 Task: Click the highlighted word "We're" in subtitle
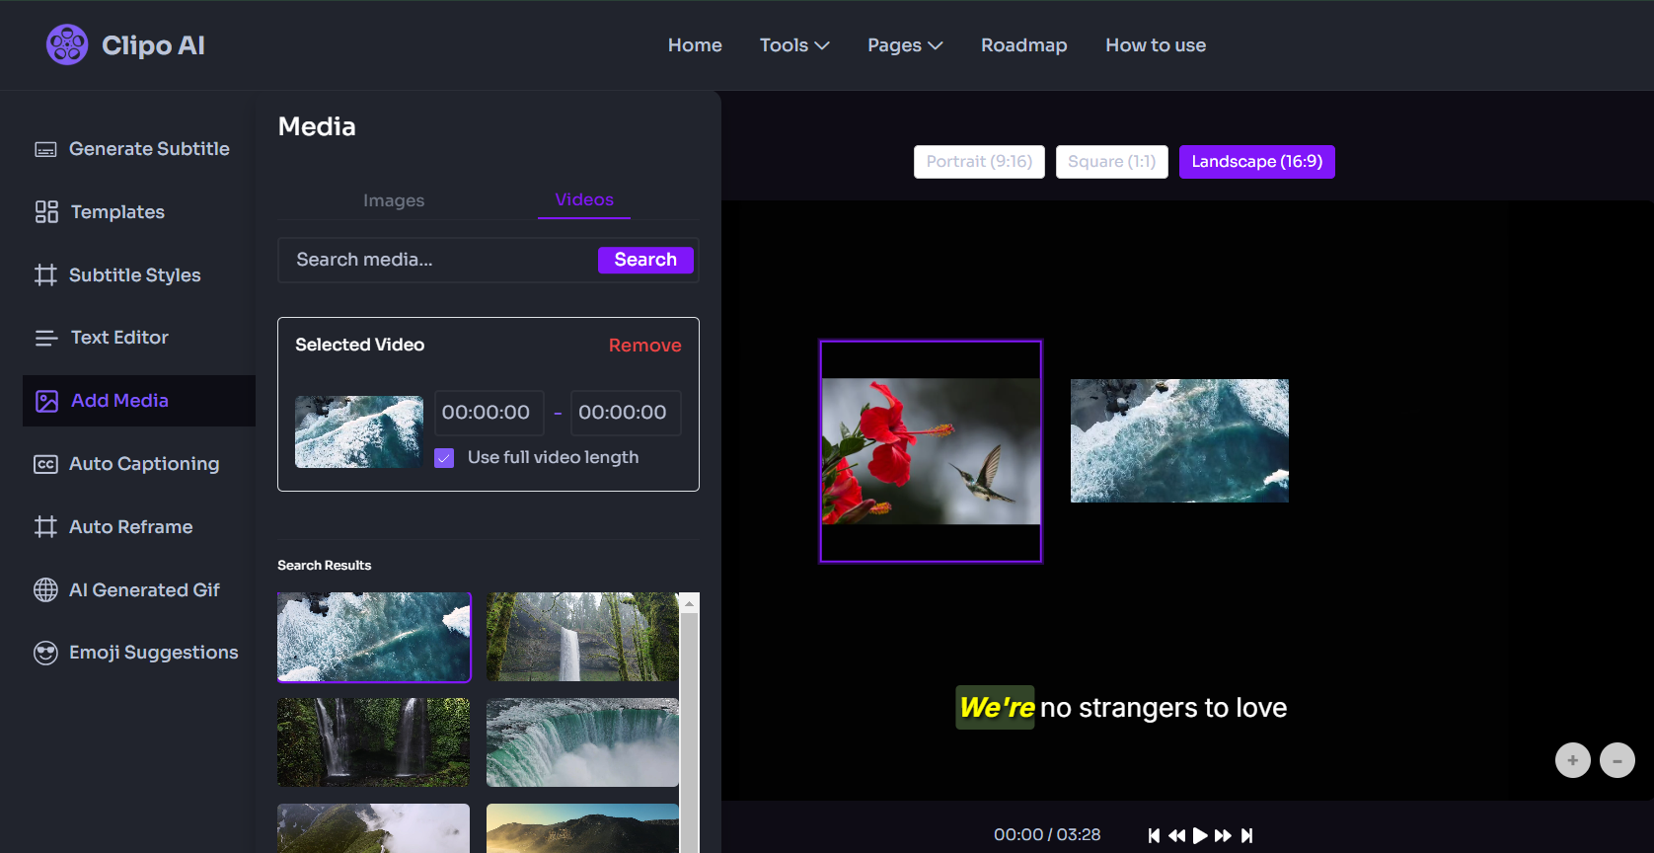coord(996,708)
